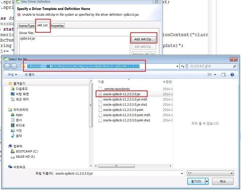Click the Forward navigation arrow in file dialog
The image size is (241, 193).
click(x=14, y=66)
